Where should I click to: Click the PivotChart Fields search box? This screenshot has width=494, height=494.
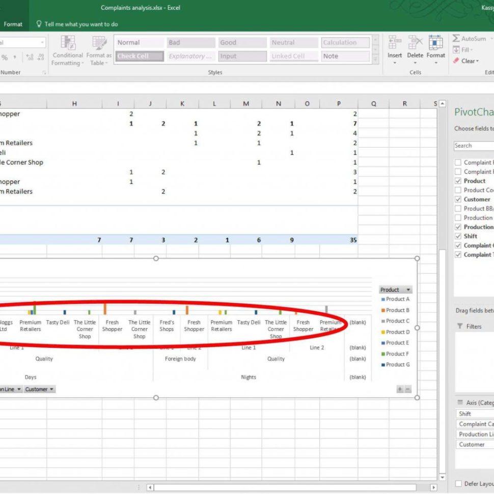pos(474,146)
